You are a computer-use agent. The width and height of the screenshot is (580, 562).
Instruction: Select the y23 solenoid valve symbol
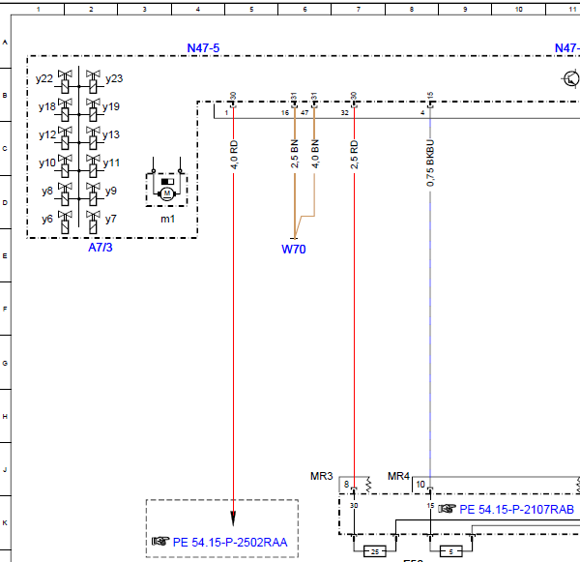coord(93,82)
